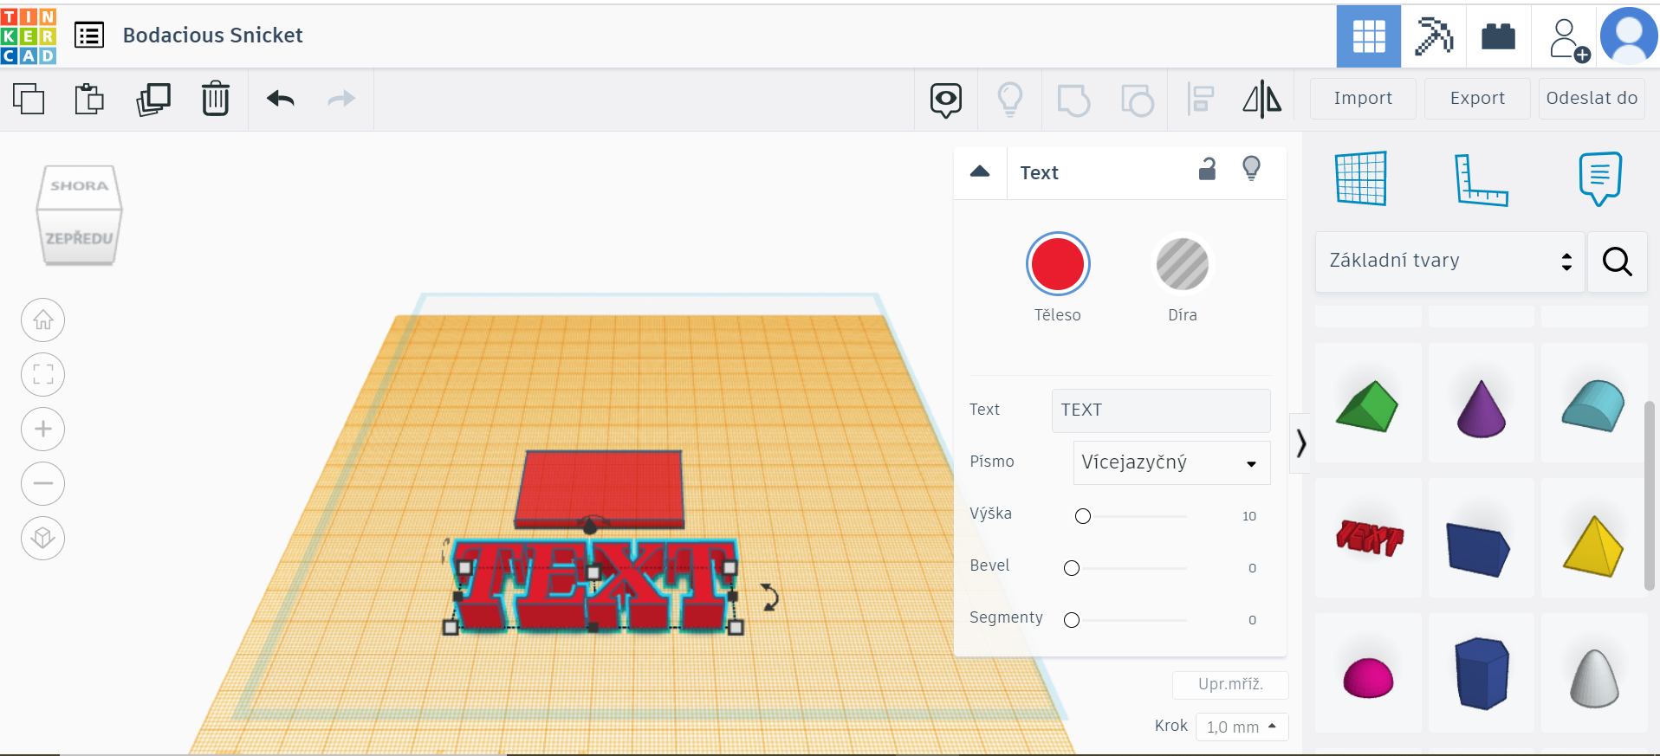Viewport: 1660px width, 756px height.
Task: Click the Align tool icon
Action: [x=1200, y=100]
